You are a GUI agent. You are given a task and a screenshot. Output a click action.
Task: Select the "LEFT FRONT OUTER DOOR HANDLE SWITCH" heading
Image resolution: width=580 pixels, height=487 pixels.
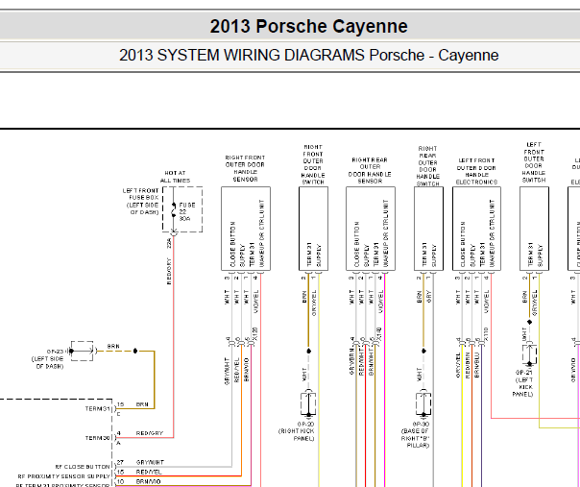[534, 162]
